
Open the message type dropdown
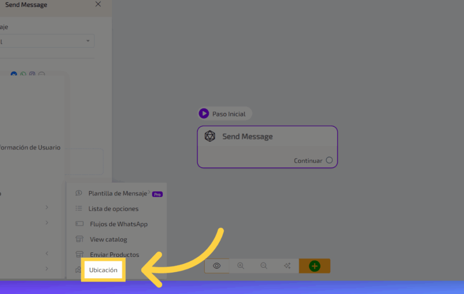click(x=45, y=41)
